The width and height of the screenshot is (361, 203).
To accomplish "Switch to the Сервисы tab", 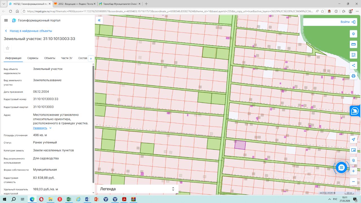I will coord(33,58).
